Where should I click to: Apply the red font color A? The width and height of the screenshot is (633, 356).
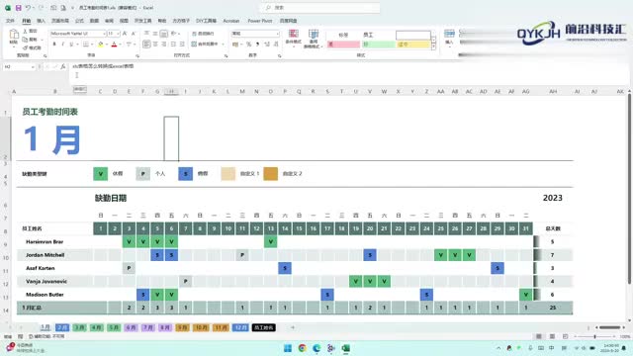coord(115,44)
